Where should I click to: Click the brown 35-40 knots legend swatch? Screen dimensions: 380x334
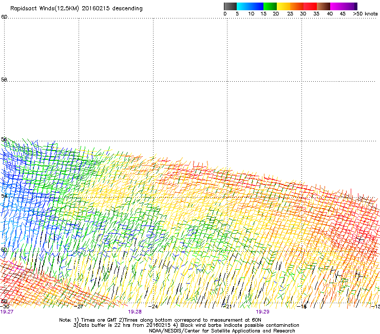click(x=324, y=6)
